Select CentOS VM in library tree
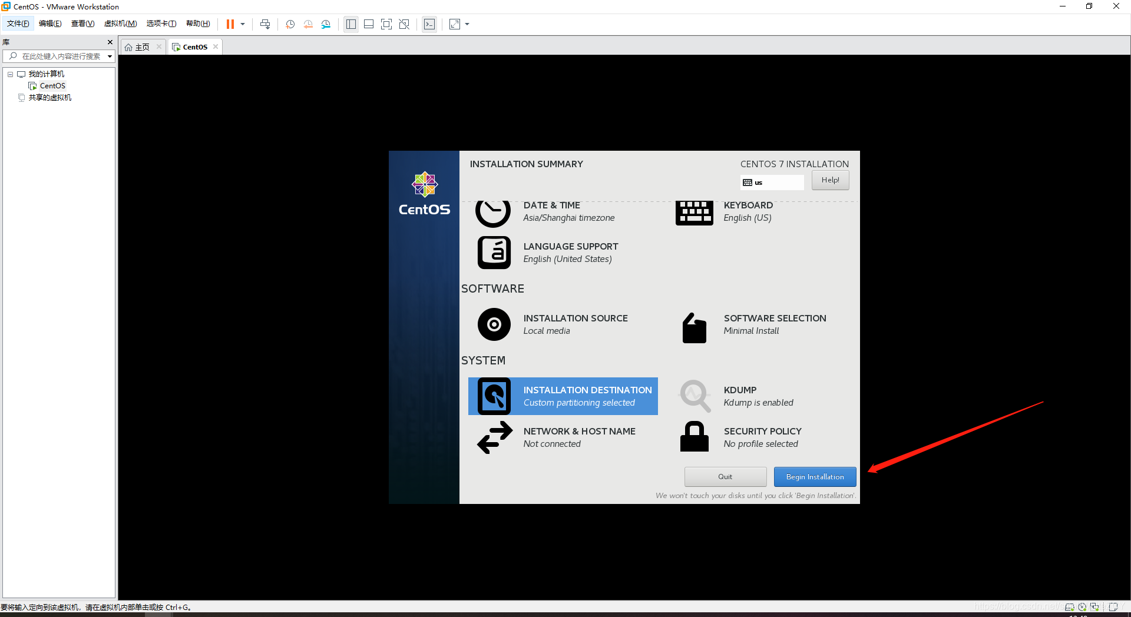Screen dimensions: 1131x617 (52, 86)
